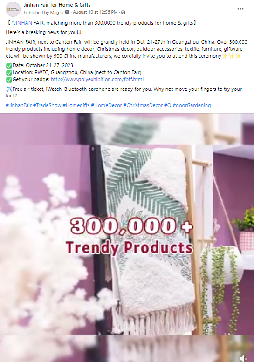Click the green checkmark beside Date
This screenshot has width=254, height=362.
(x=9, y=66)
